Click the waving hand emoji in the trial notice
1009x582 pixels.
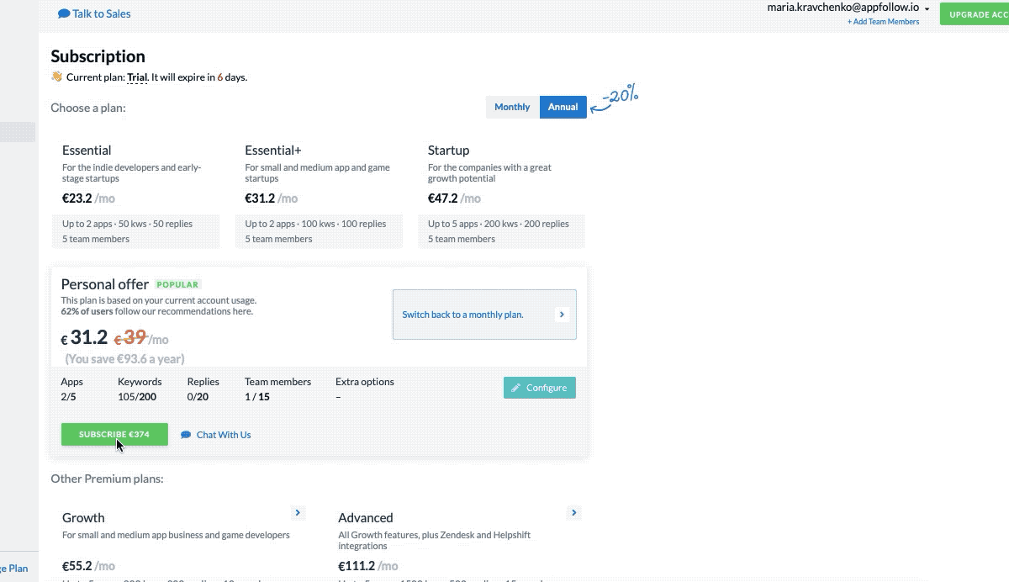[x=57, y=77]
